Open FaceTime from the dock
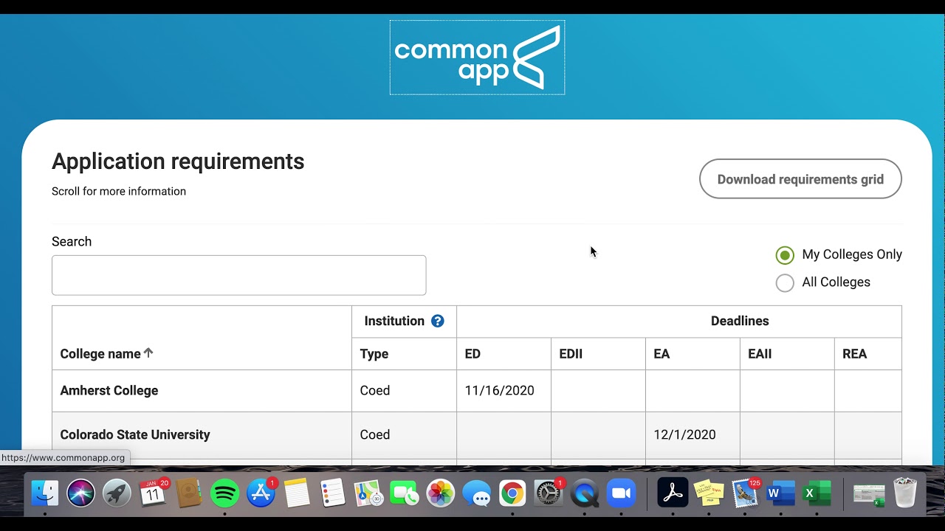945x531 pixels. [405, 493]
